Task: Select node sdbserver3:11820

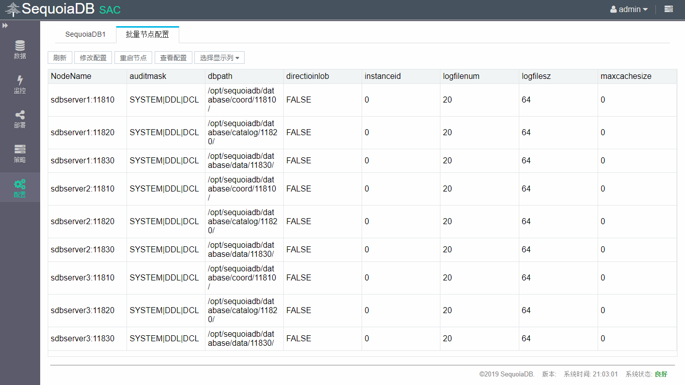Action: click(82, 311)
